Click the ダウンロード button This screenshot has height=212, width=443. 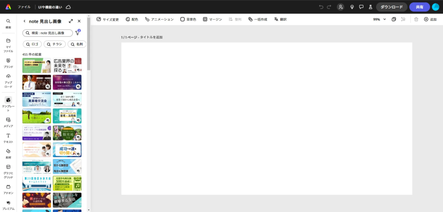tap(392, 7)
